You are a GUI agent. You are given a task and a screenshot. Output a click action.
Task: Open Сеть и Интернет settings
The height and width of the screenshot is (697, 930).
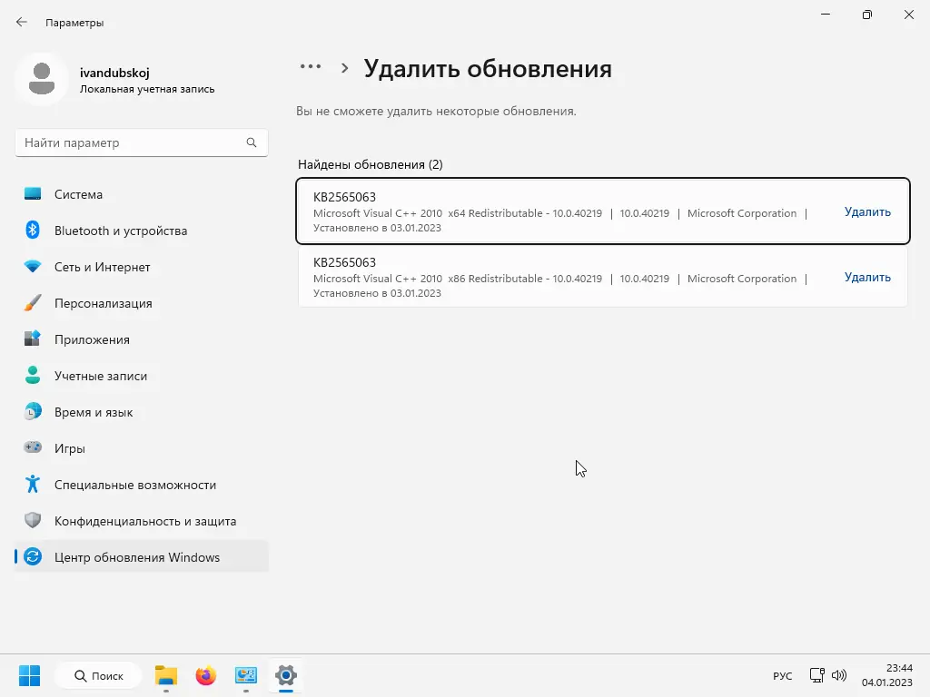tap(102, 267)
